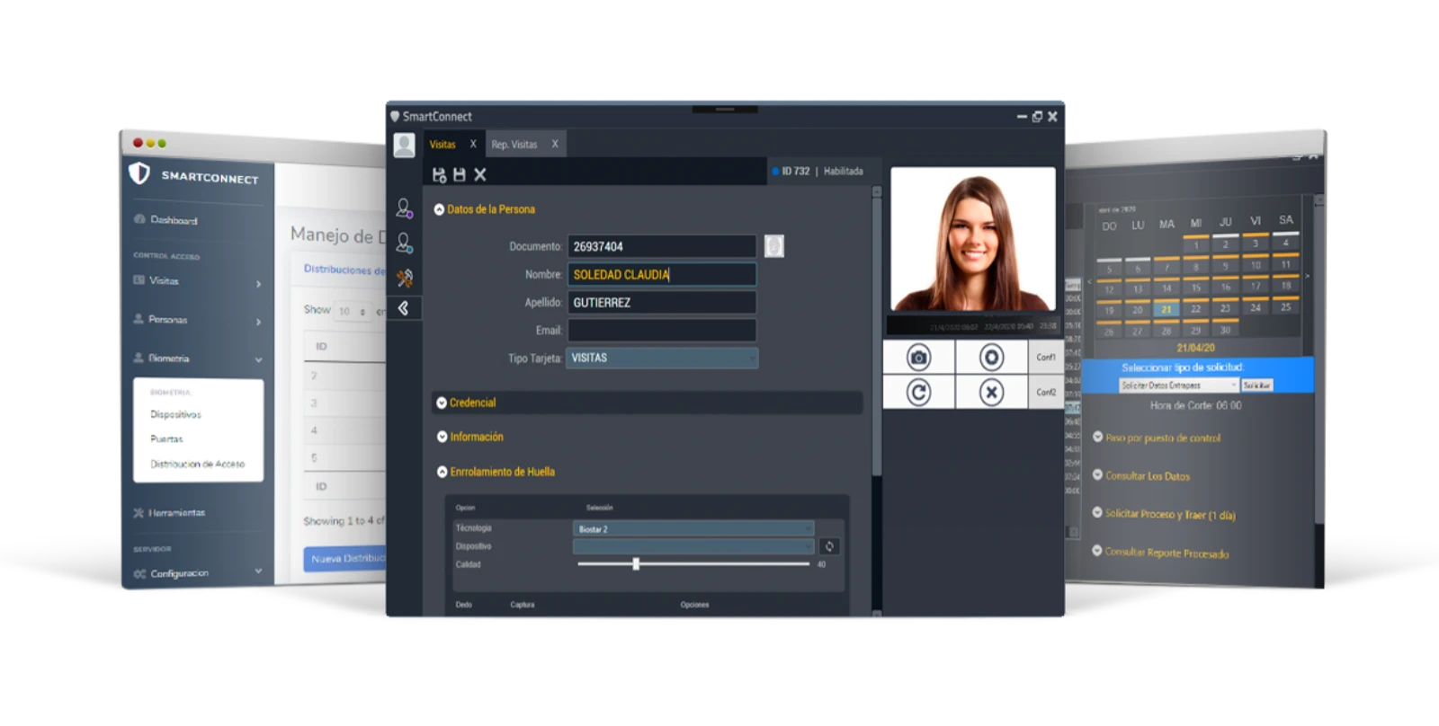Refresh the Dispositivo device list icon
Screen dimensions: 1439x726
click(x=829, y=546)
